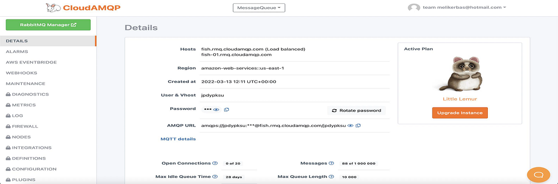
Task: Click region amazon-web-services::us-east-1
Action: [x=242, y=68]
